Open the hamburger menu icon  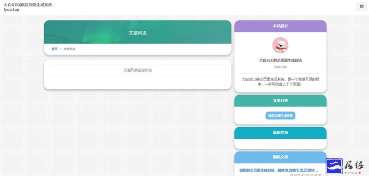click(362, 6)
